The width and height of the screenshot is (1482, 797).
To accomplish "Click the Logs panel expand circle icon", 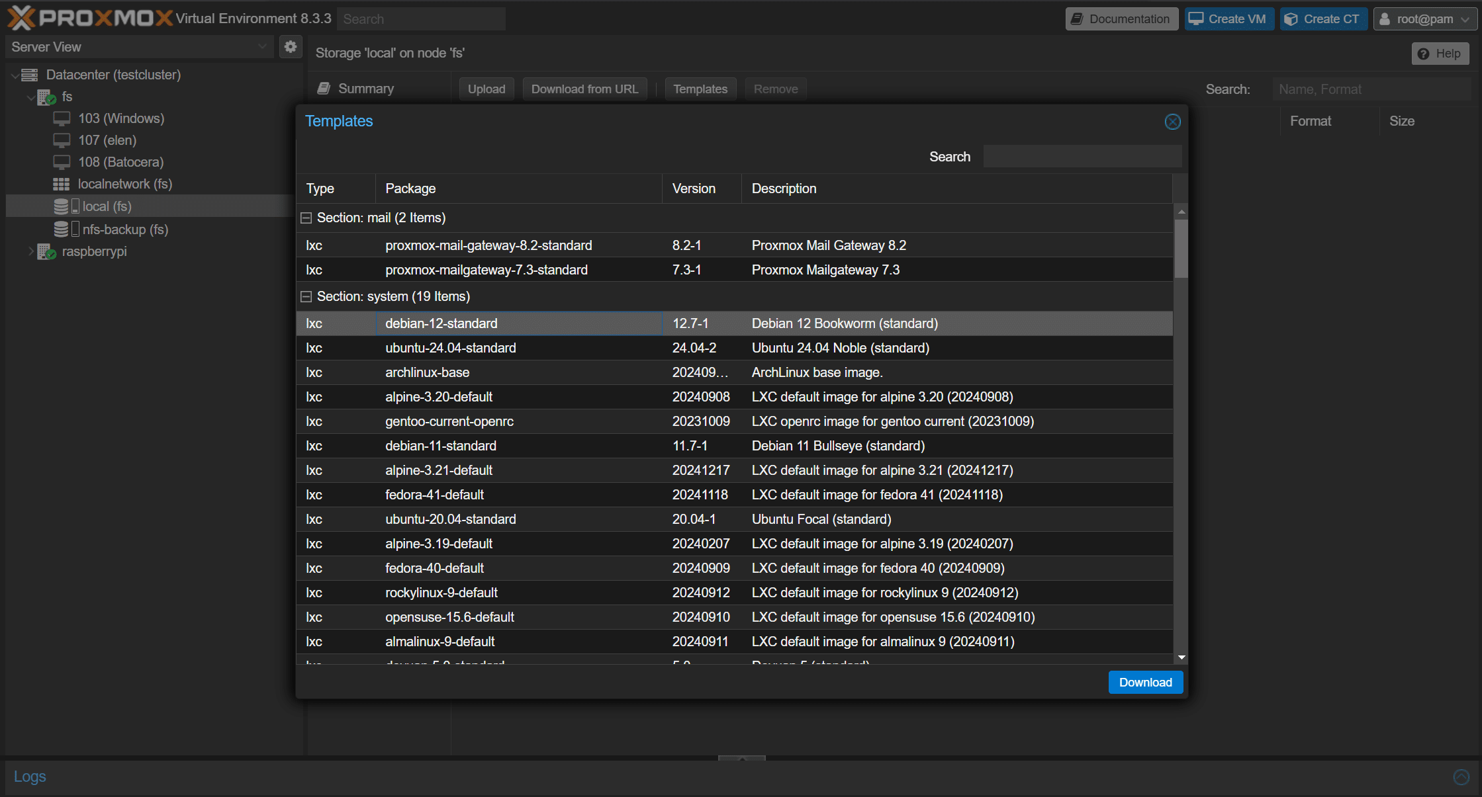I will click(x=1461, y=777).
